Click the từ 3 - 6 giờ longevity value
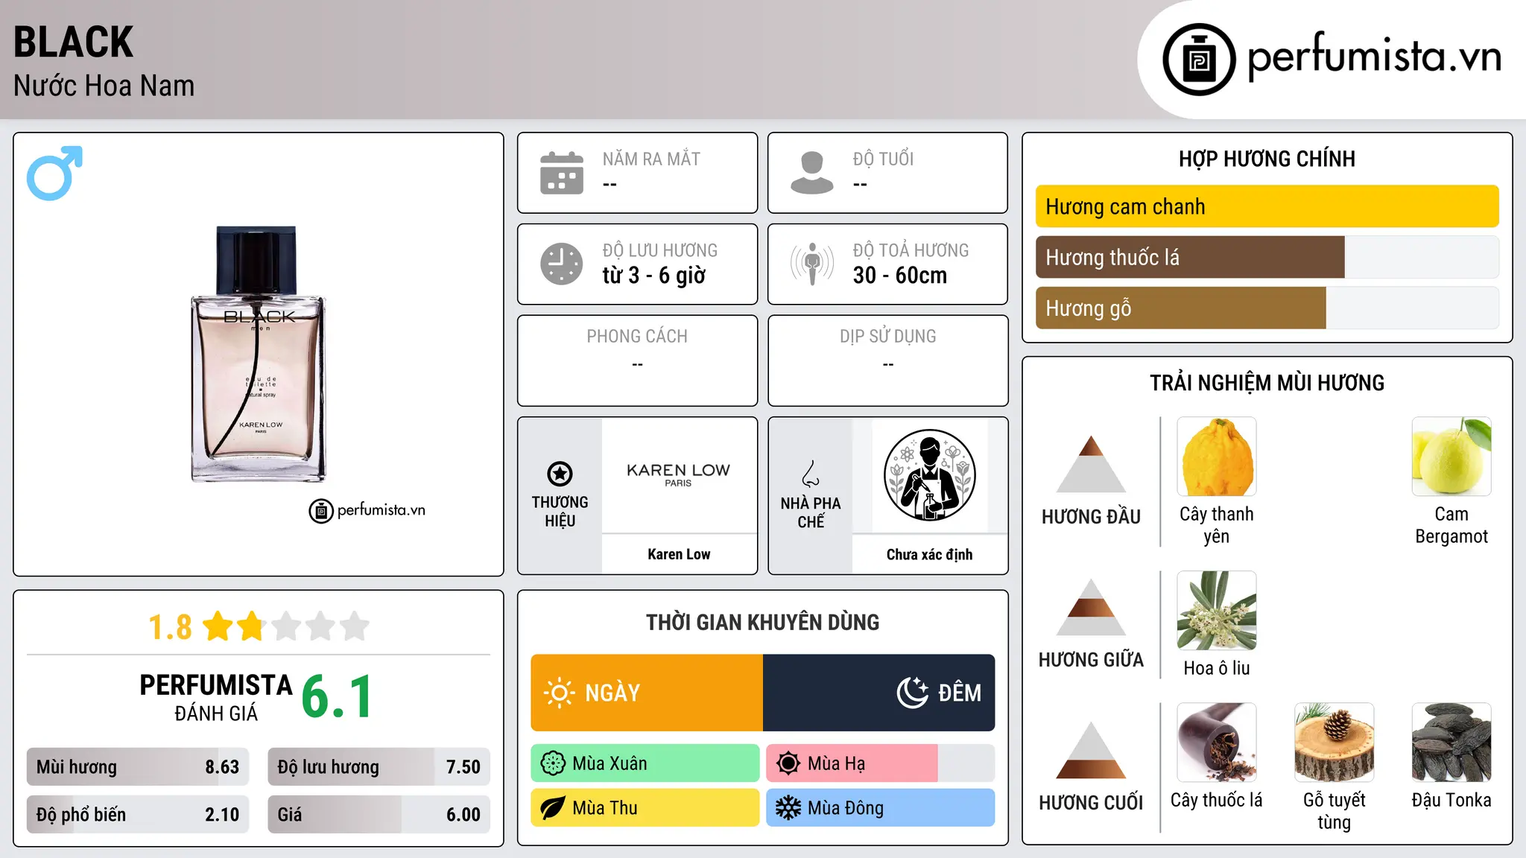1526x858 pixels. click(653, 276)
